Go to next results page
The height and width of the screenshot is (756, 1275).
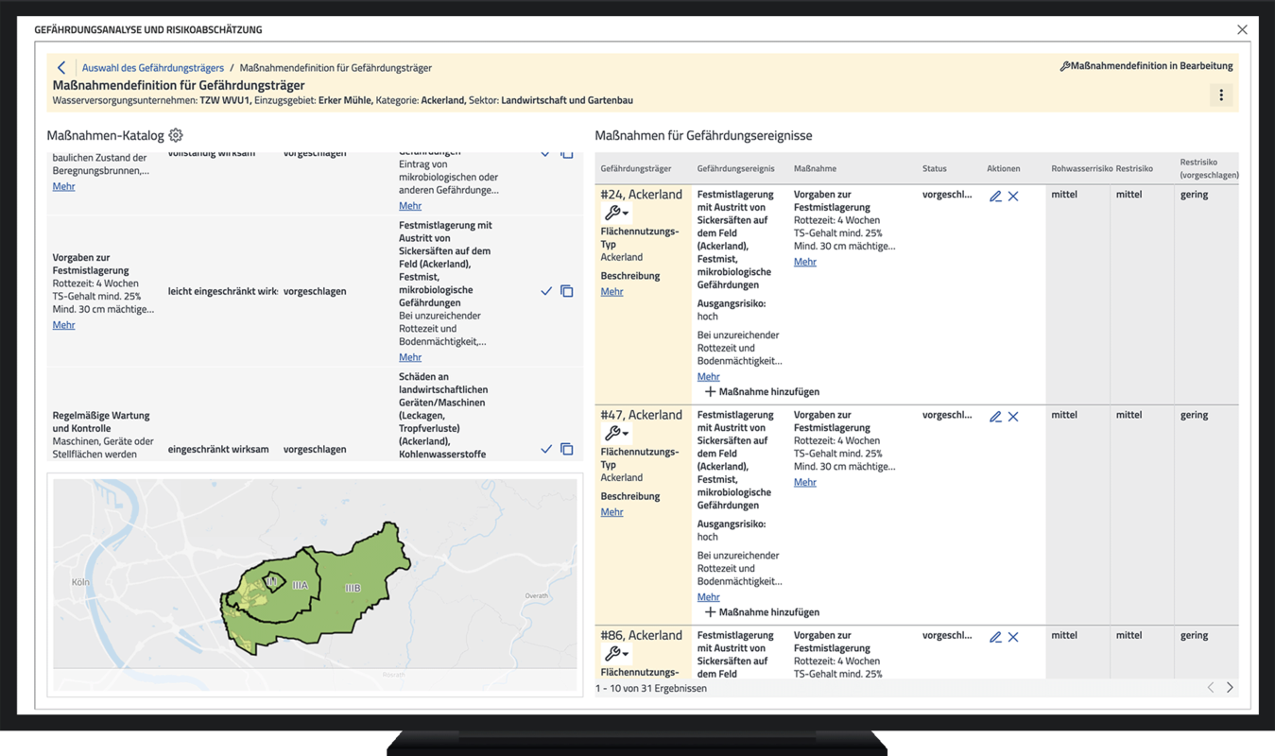tap(1230, 688)
